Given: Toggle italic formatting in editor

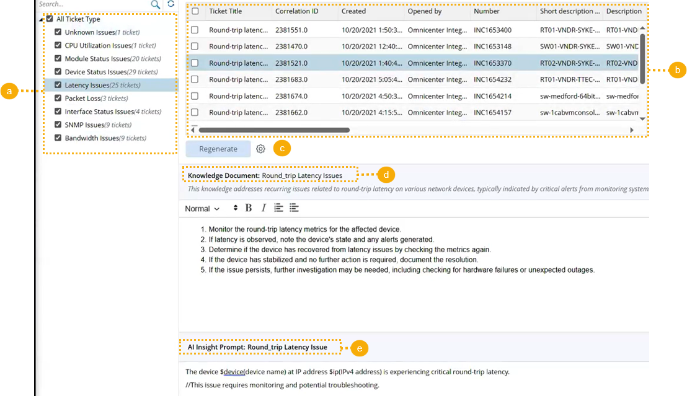Looking at the screenshot, I should (264, 208).
